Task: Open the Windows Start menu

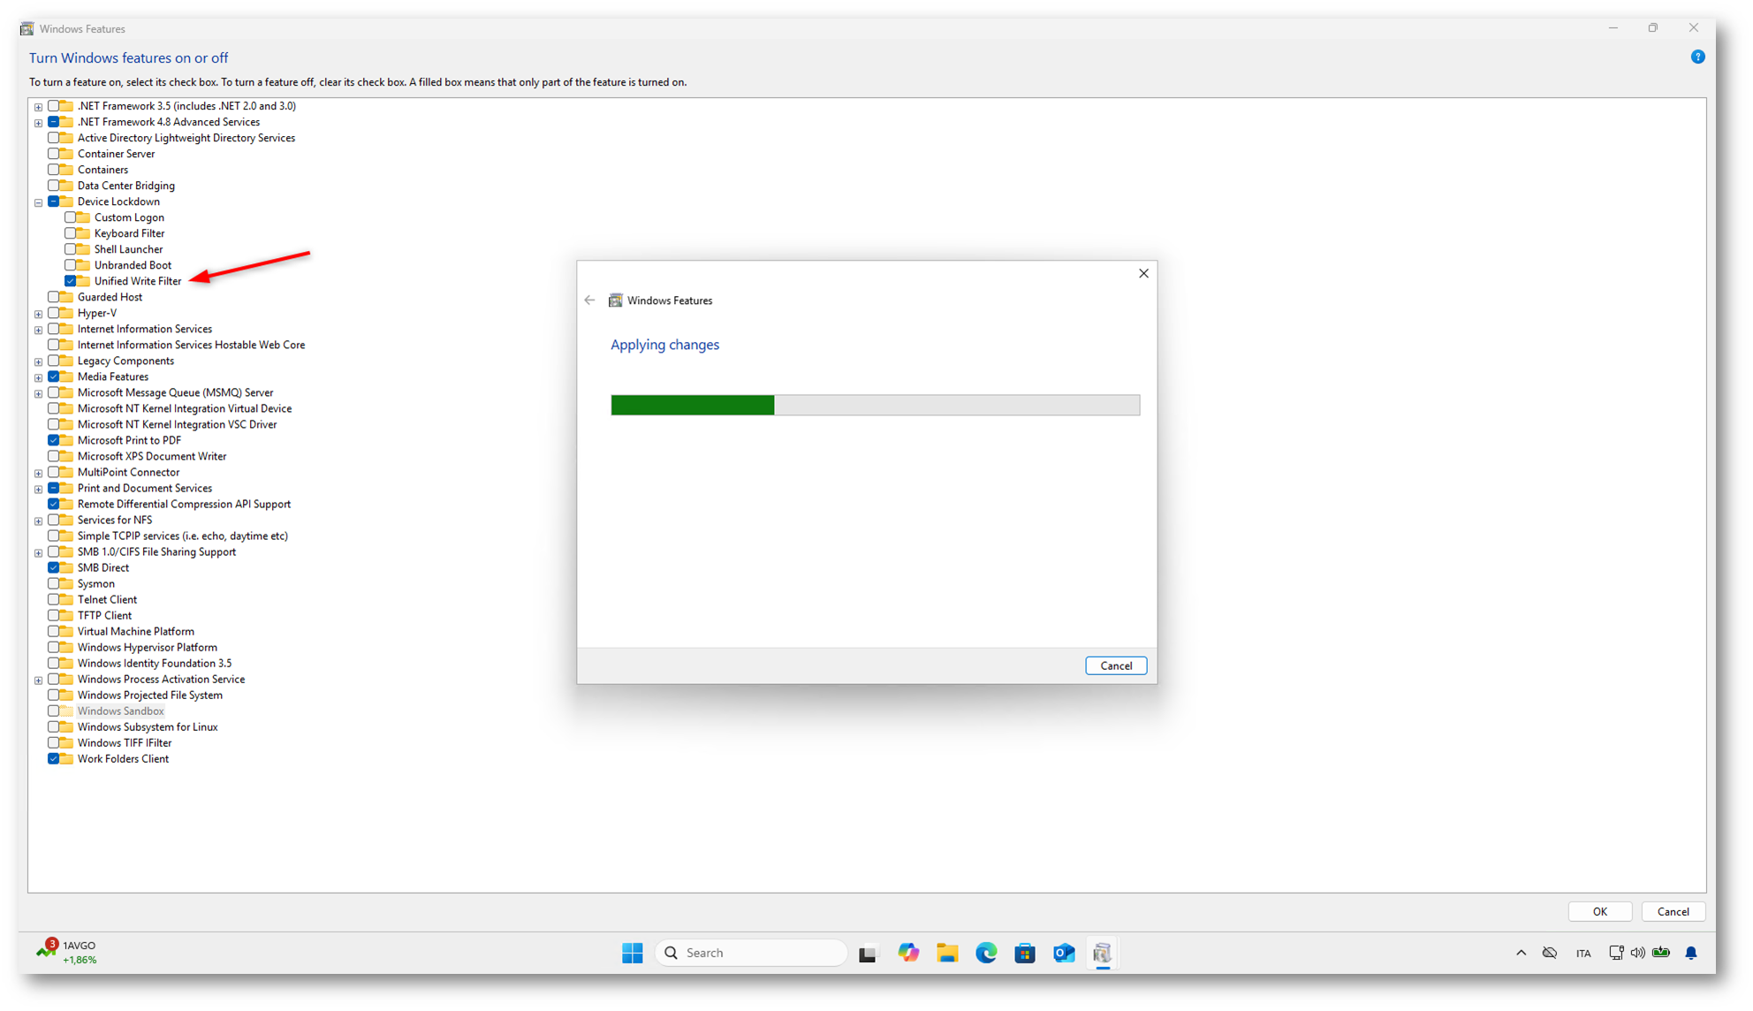Action: tap(632, 953)
